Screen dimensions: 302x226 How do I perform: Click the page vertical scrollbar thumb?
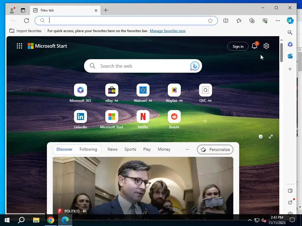pos(281,52)
